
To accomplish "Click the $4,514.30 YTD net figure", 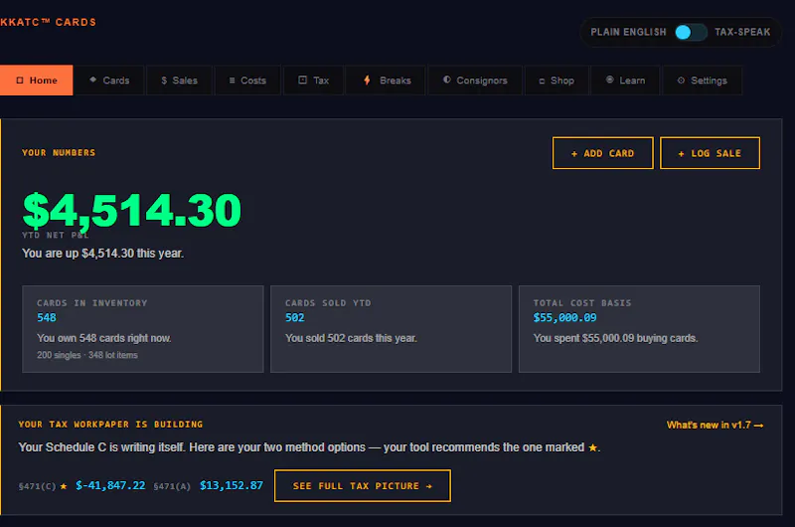I will click(132, 210).
